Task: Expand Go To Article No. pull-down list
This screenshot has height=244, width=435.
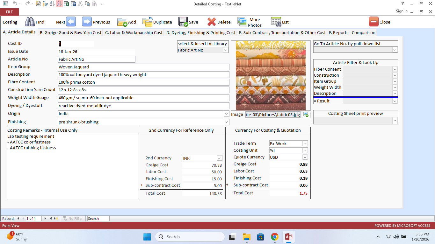Action: (x=395, y=50)
